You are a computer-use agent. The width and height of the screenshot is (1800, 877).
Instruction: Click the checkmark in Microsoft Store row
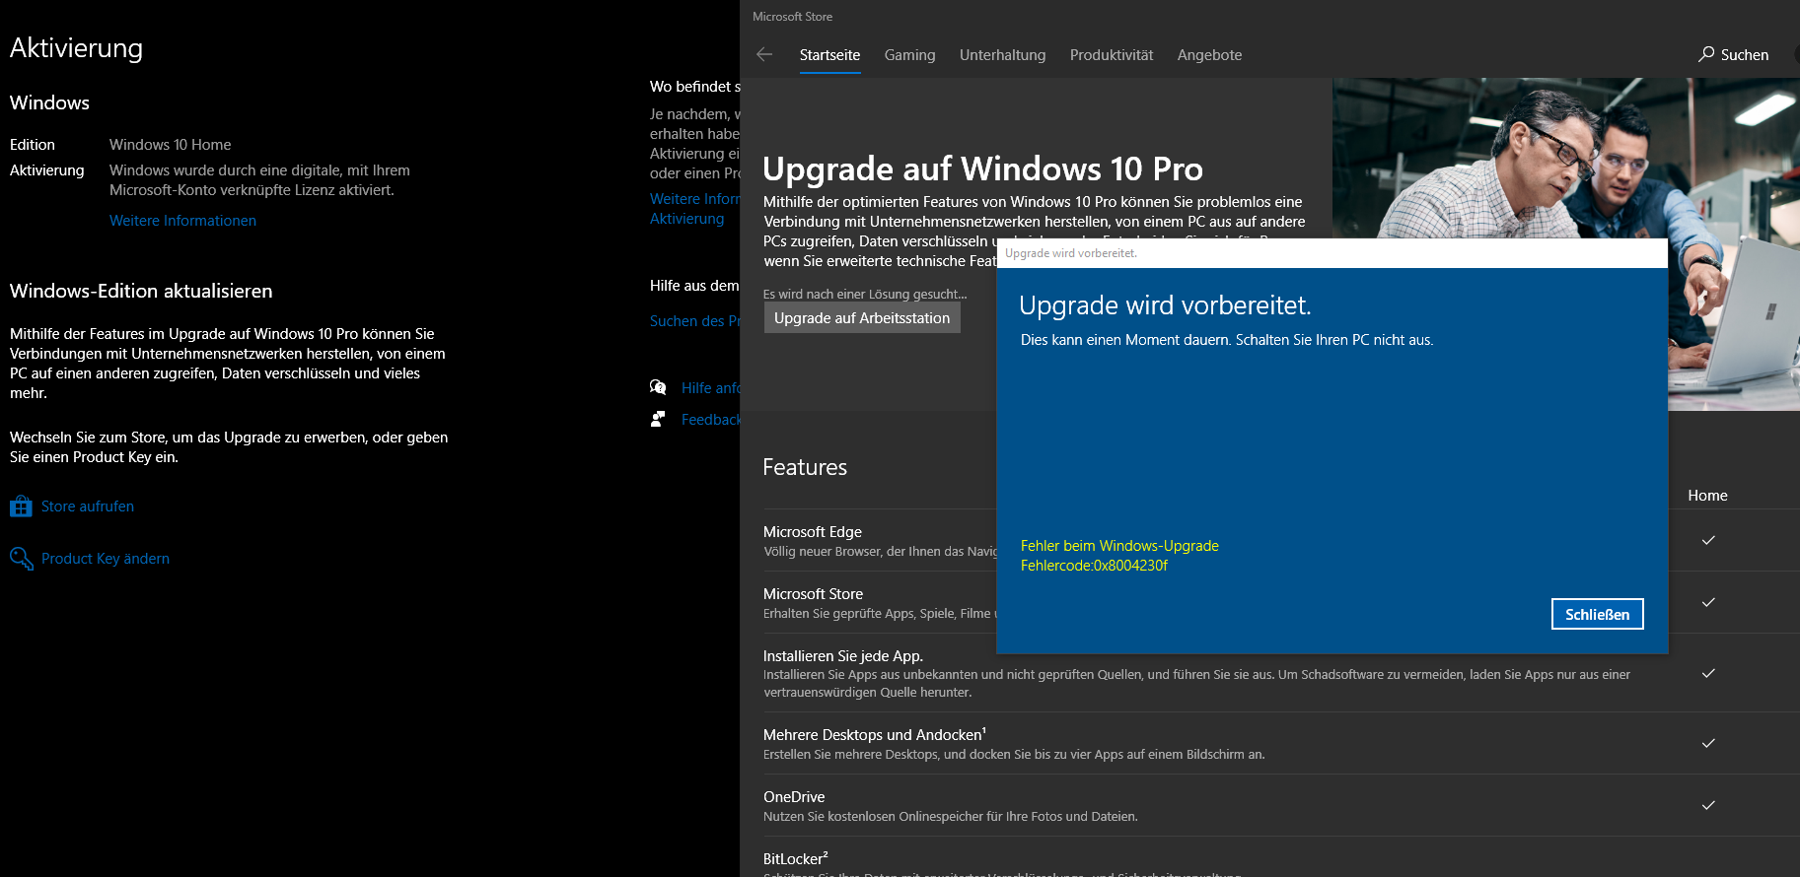tap(1708, 602)
